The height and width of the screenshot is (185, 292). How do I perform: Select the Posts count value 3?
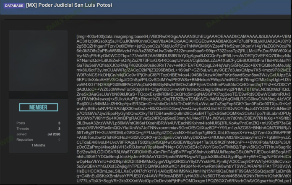pos(59,123)
